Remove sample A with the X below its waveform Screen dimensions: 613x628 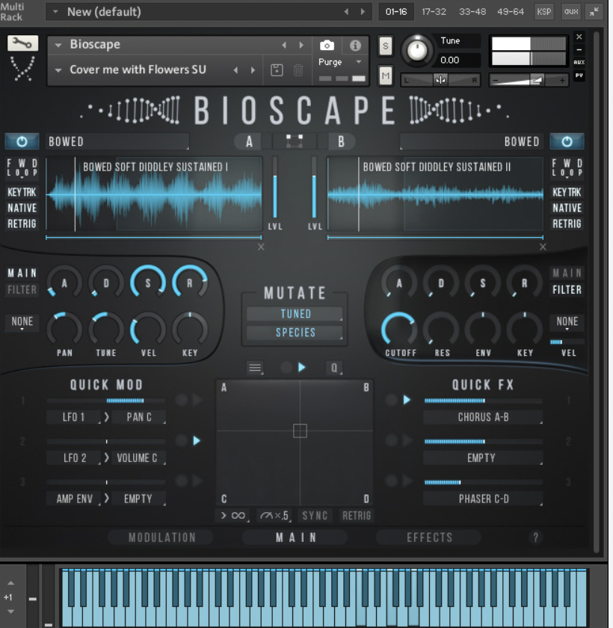click(261, 247)
